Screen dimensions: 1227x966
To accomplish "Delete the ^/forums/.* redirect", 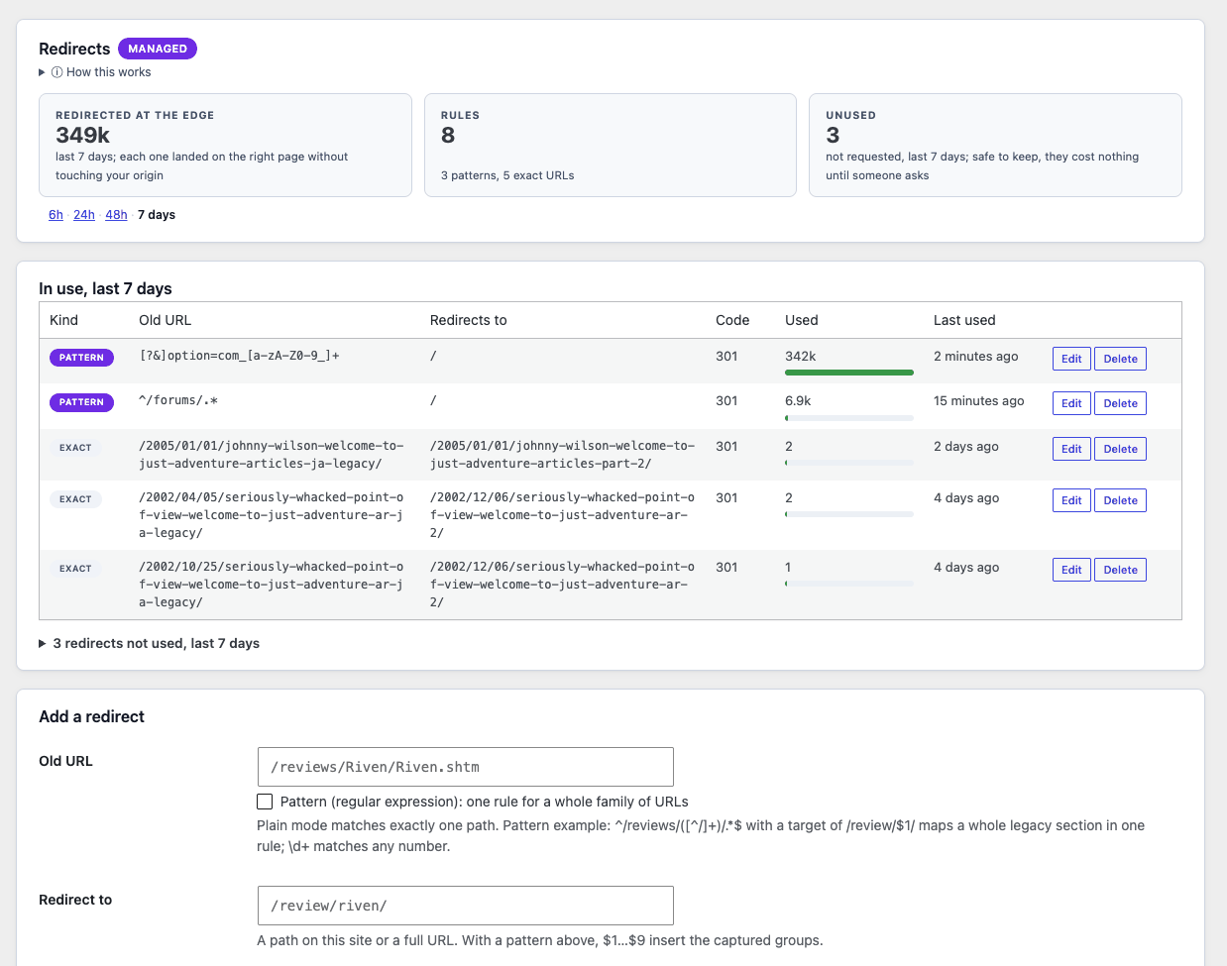I will (x=1120, y=403).
